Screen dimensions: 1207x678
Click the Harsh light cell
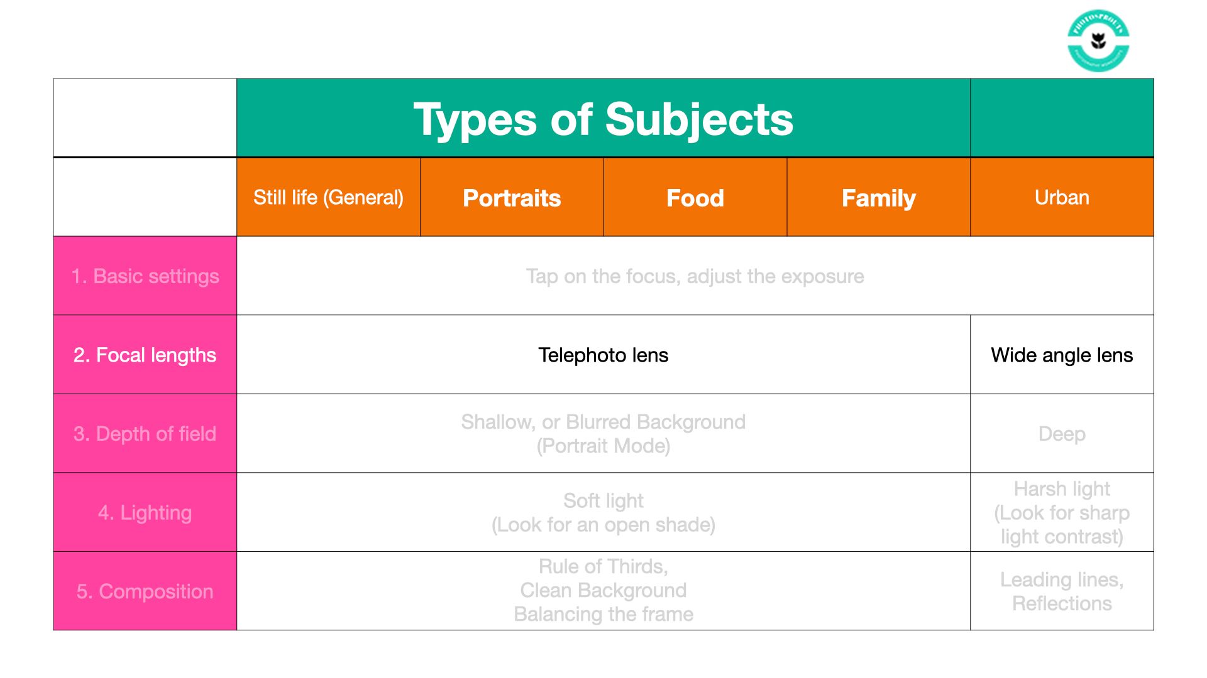click(x=1062, y=513)
